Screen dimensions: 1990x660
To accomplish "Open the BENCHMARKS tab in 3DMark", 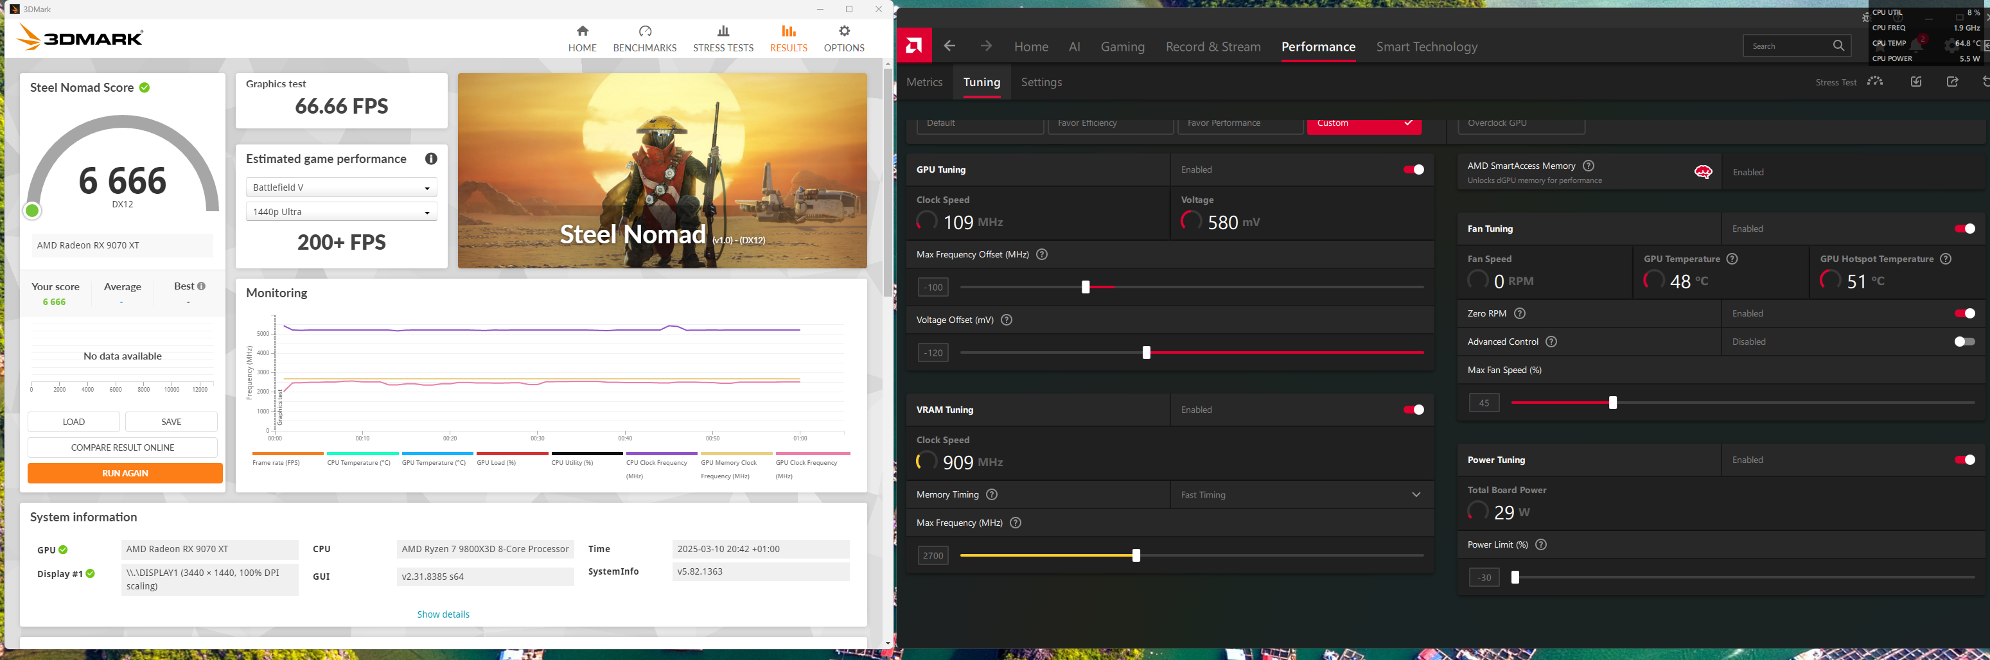I will 645,39.
